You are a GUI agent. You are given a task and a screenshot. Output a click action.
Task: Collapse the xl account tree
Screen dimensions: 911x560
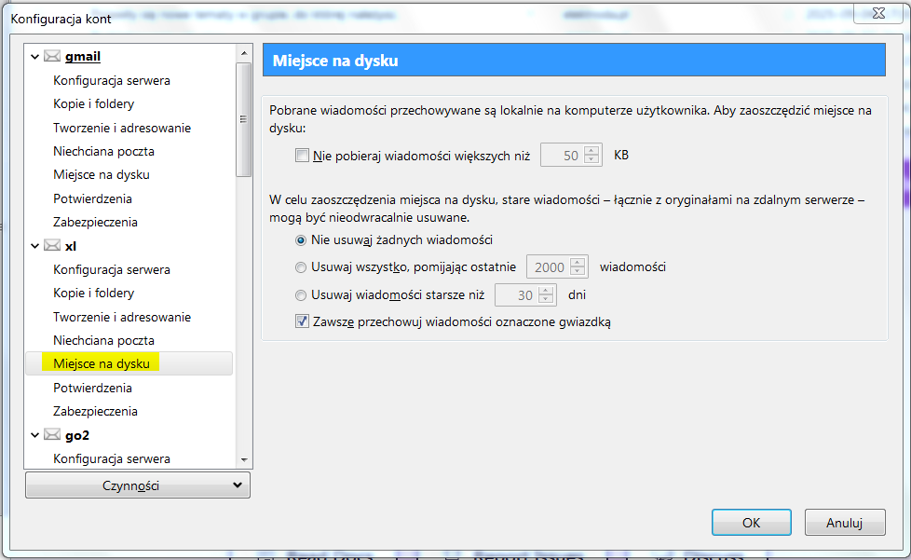click(34, 246)
